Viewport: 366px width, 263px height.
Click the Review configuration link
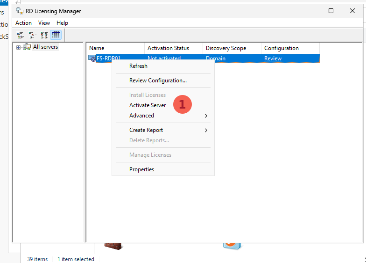[x=273, y=58]
